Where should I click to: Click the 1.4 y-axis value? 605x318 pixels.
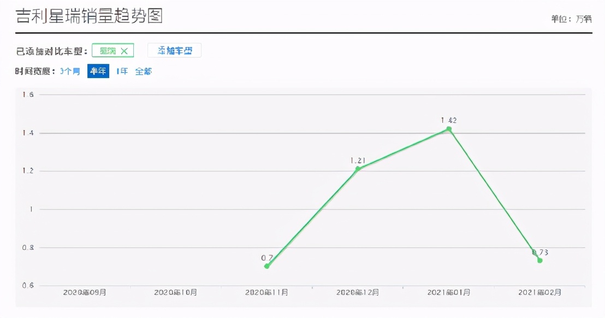pyautogui.click(x=28, y=133)
